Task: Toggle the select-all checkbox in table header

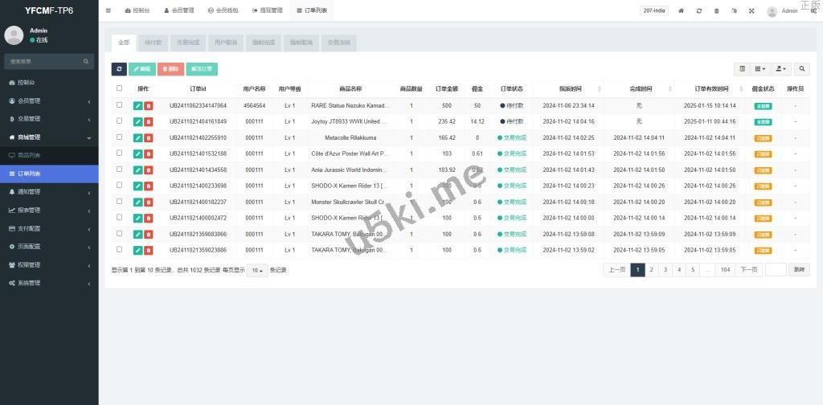Action: coord(120,88)
